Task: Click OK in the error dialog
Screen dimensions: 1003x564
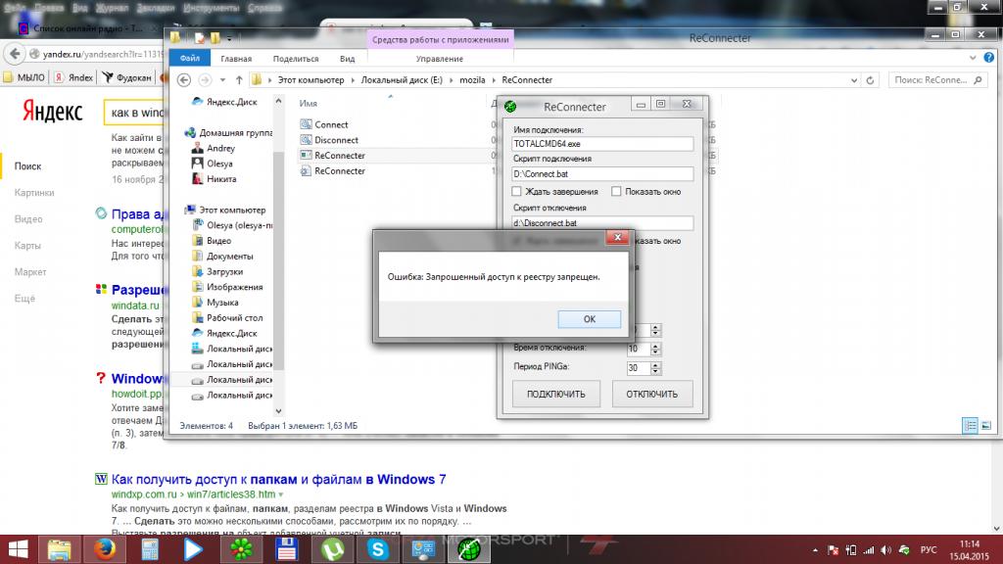Action: 589,319
